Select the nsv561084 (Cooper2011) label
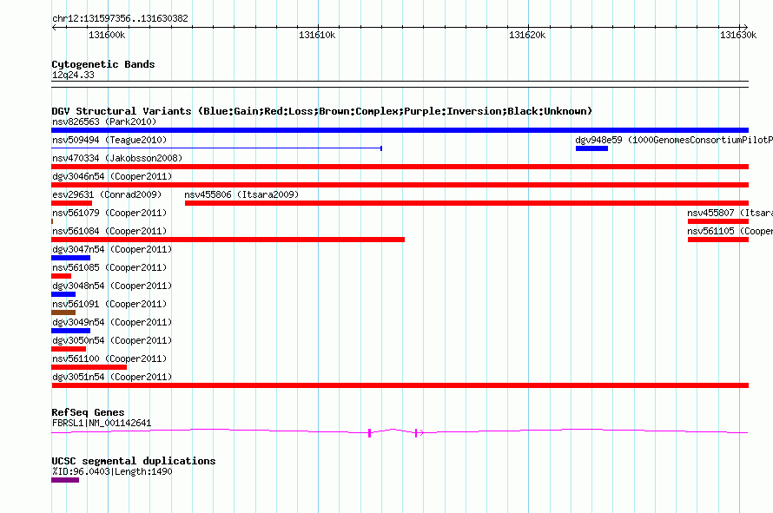The width and height of the screenshot is (773, 513). 109,231
